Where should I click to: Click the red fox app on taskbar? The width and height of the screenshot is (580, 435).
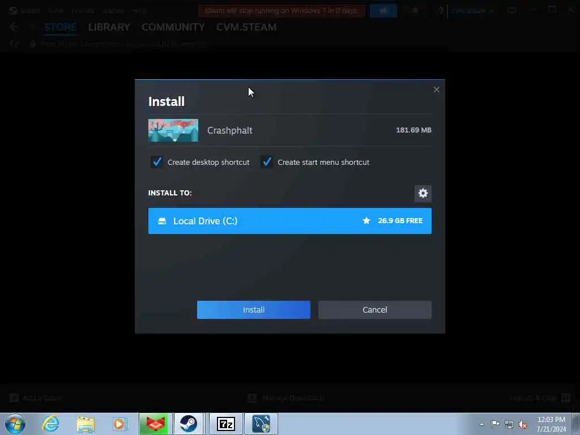coord(156,424)
